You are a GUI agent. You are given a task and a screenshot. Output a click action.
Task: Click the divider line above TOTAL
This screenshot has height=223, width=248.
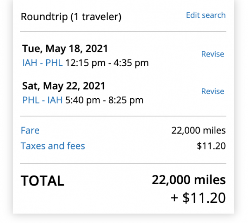click(x=123, y=164)
